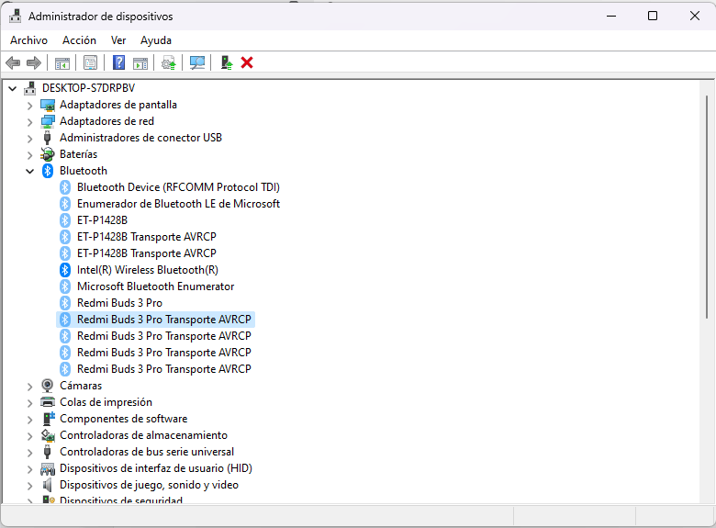This screenshot has width=716, height=528.
Task: Click the Bluetooth category icon
Action: (48, 171)
